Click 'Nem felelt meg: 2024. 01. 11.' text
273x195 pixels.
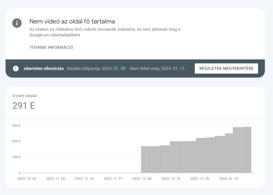[158, 69]
